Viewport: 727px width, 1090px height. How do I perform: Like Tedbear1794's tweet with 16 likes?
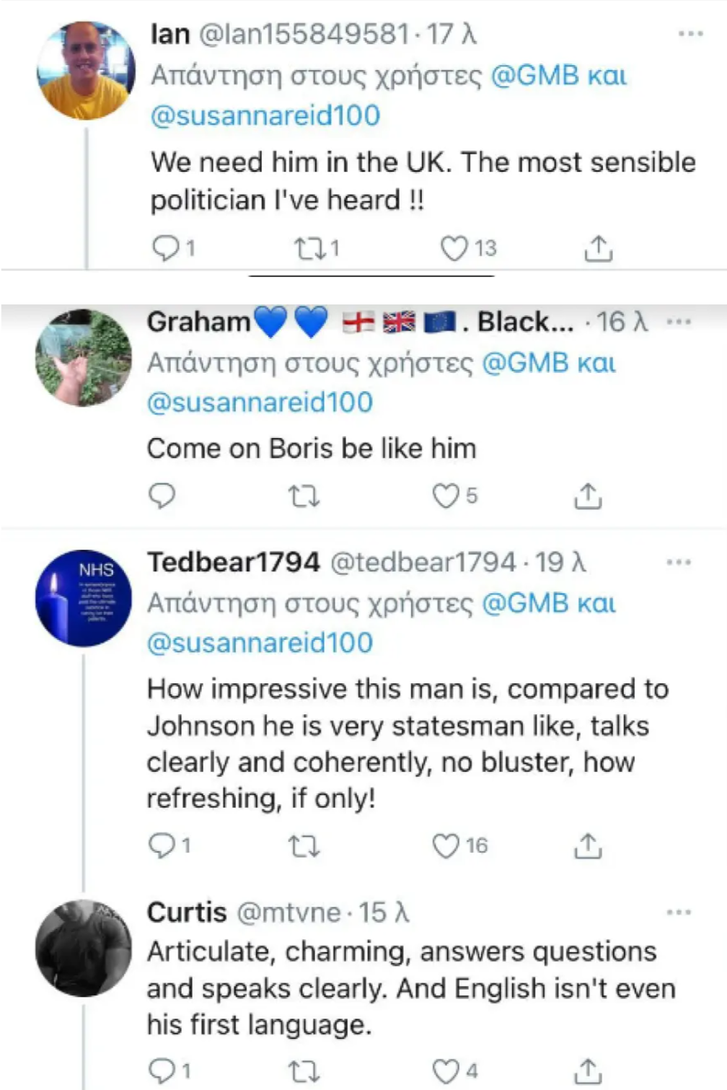[x=446, y=845]
